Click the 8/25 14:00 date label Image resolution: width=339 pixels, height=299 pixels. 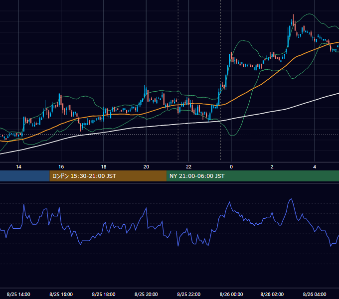coord(18,294)
